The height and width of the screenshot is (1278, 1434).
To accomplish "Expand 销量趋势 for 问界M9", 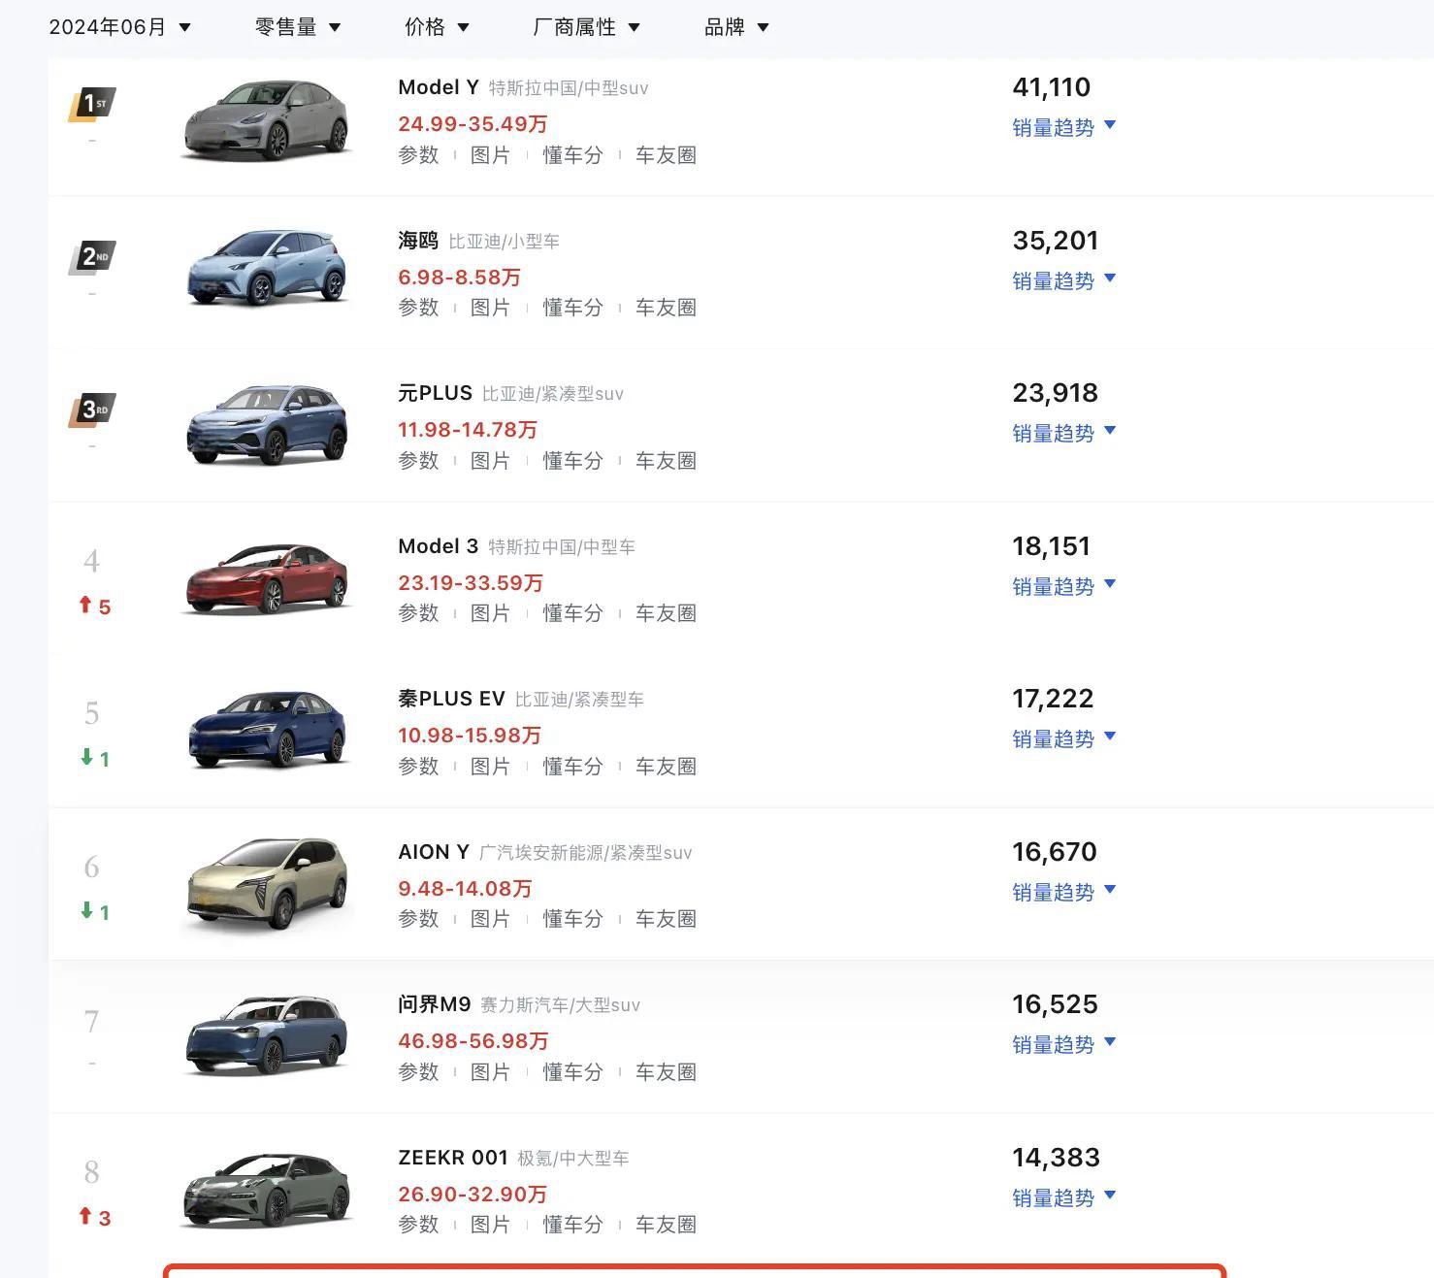I will point(1064,1044).
